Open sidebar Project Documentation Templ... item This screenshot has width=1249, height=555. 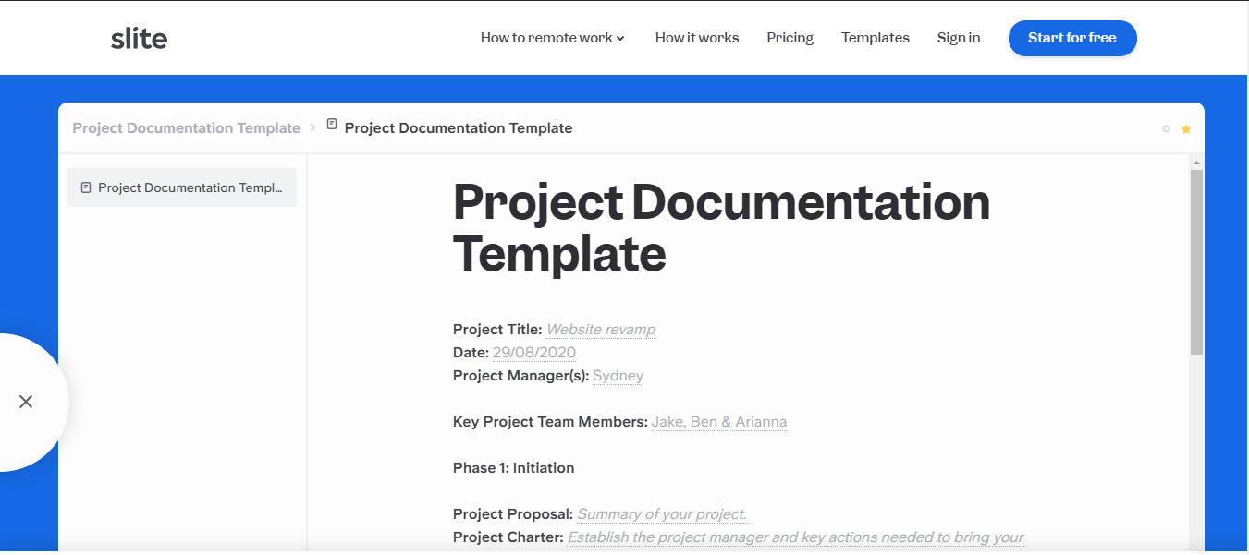182,187
